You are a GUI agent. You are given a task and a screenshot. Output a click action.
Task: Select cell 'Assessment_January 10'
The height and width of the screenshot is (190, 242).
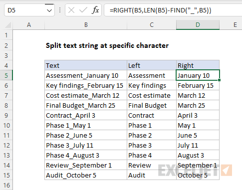click(86, 75)
